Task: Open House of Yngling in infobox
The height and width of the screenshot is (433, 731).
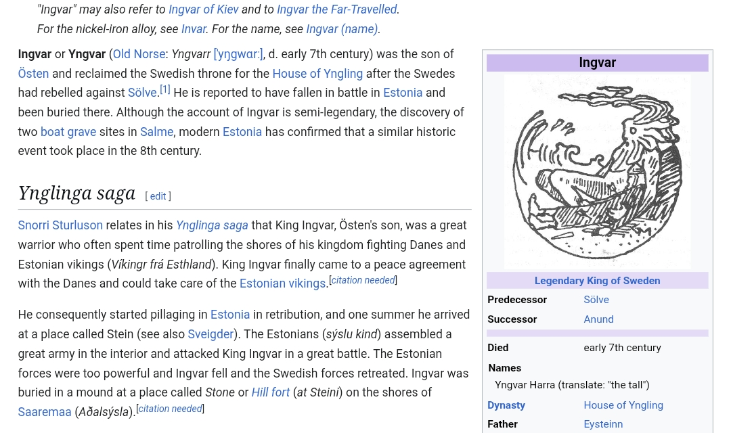Action: (x=623, y=405)
